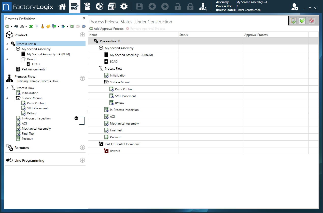Image resolution: width=323 pixels, height=213 pixels.
Task: Open the search with binoculars icon
Action: point(16,26)
